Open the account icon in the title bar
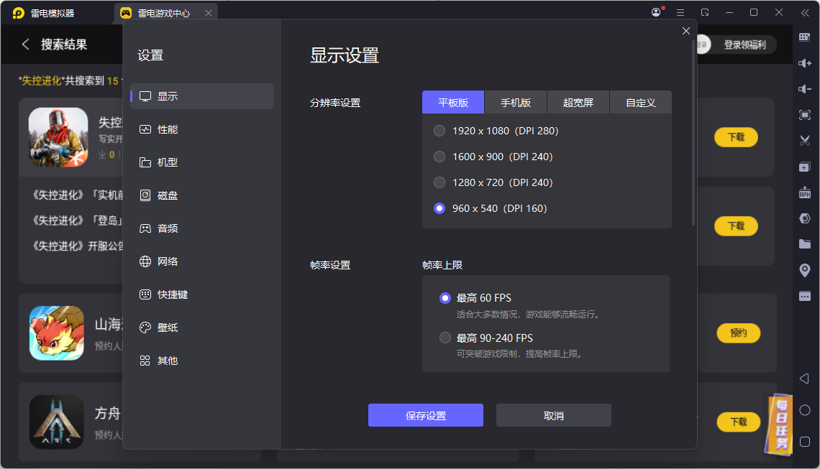The width and height of the screenshot is (820, 469). point(655,12)
